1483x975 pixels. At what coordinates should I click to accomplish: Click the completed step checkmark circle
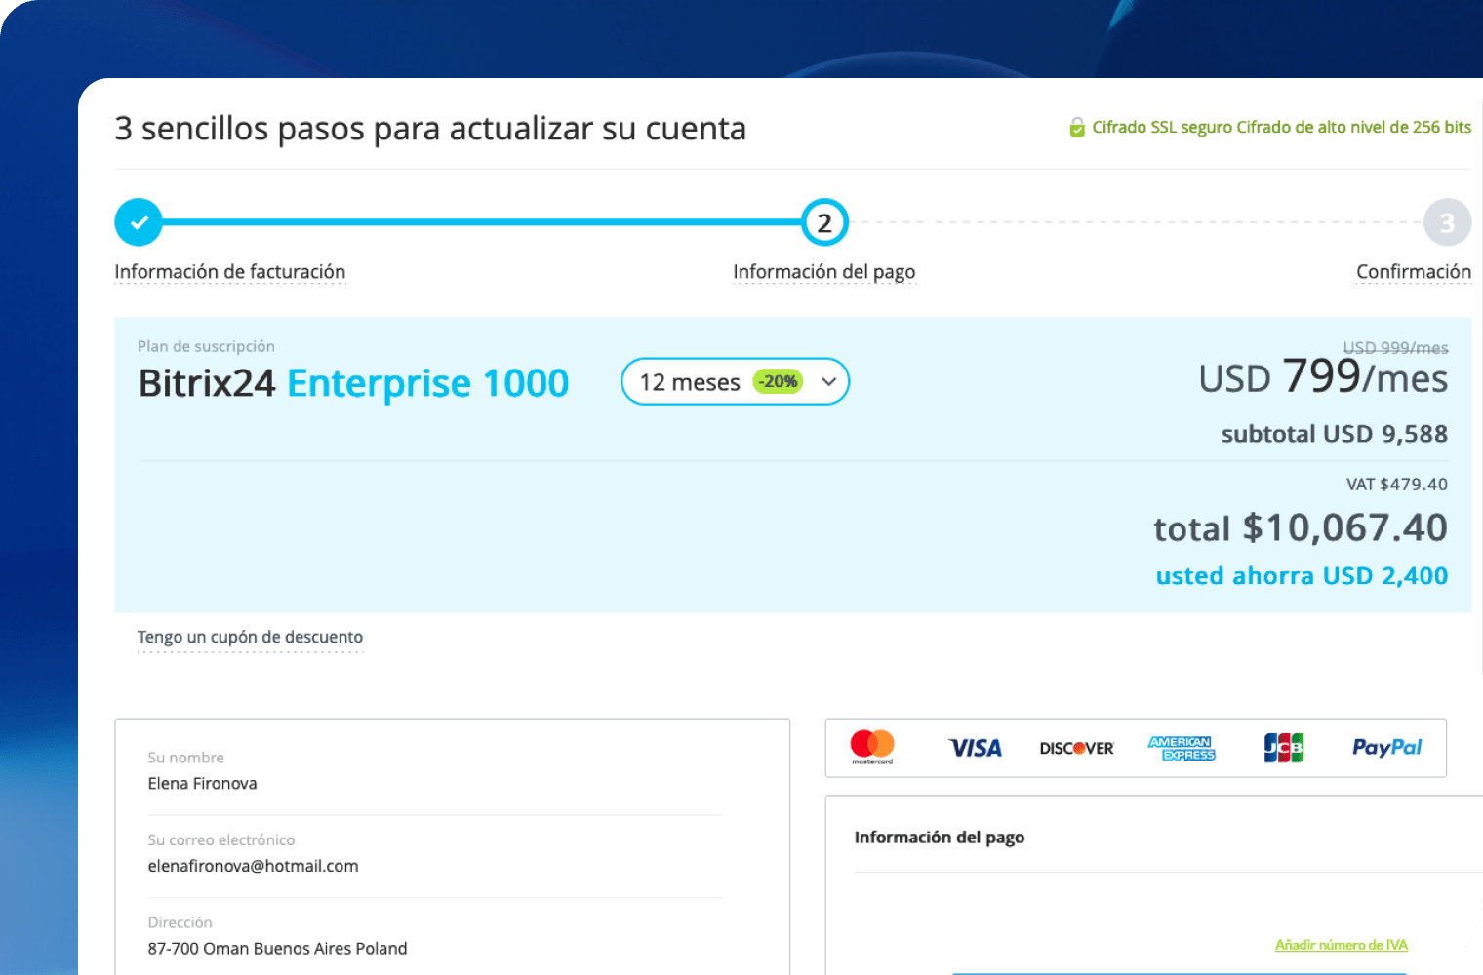click(139, 222)
